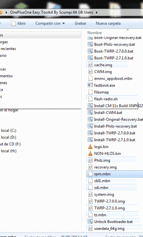Click the Install-CWM.bat batch icon
143x237 pixels.
90,113
